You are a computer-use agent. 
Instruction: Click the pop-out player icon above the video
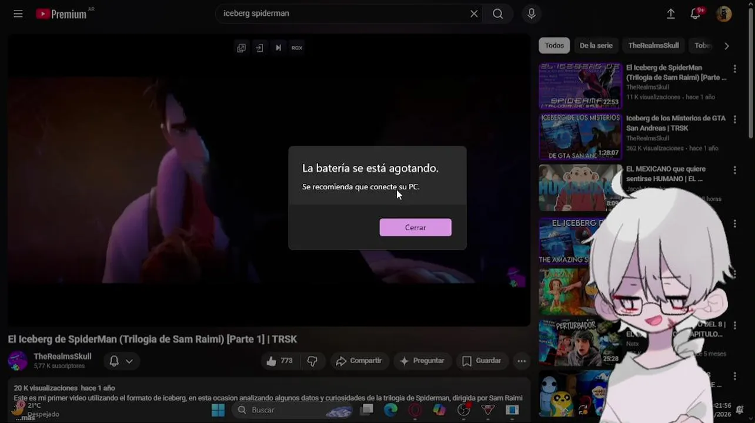pos(241,48)
